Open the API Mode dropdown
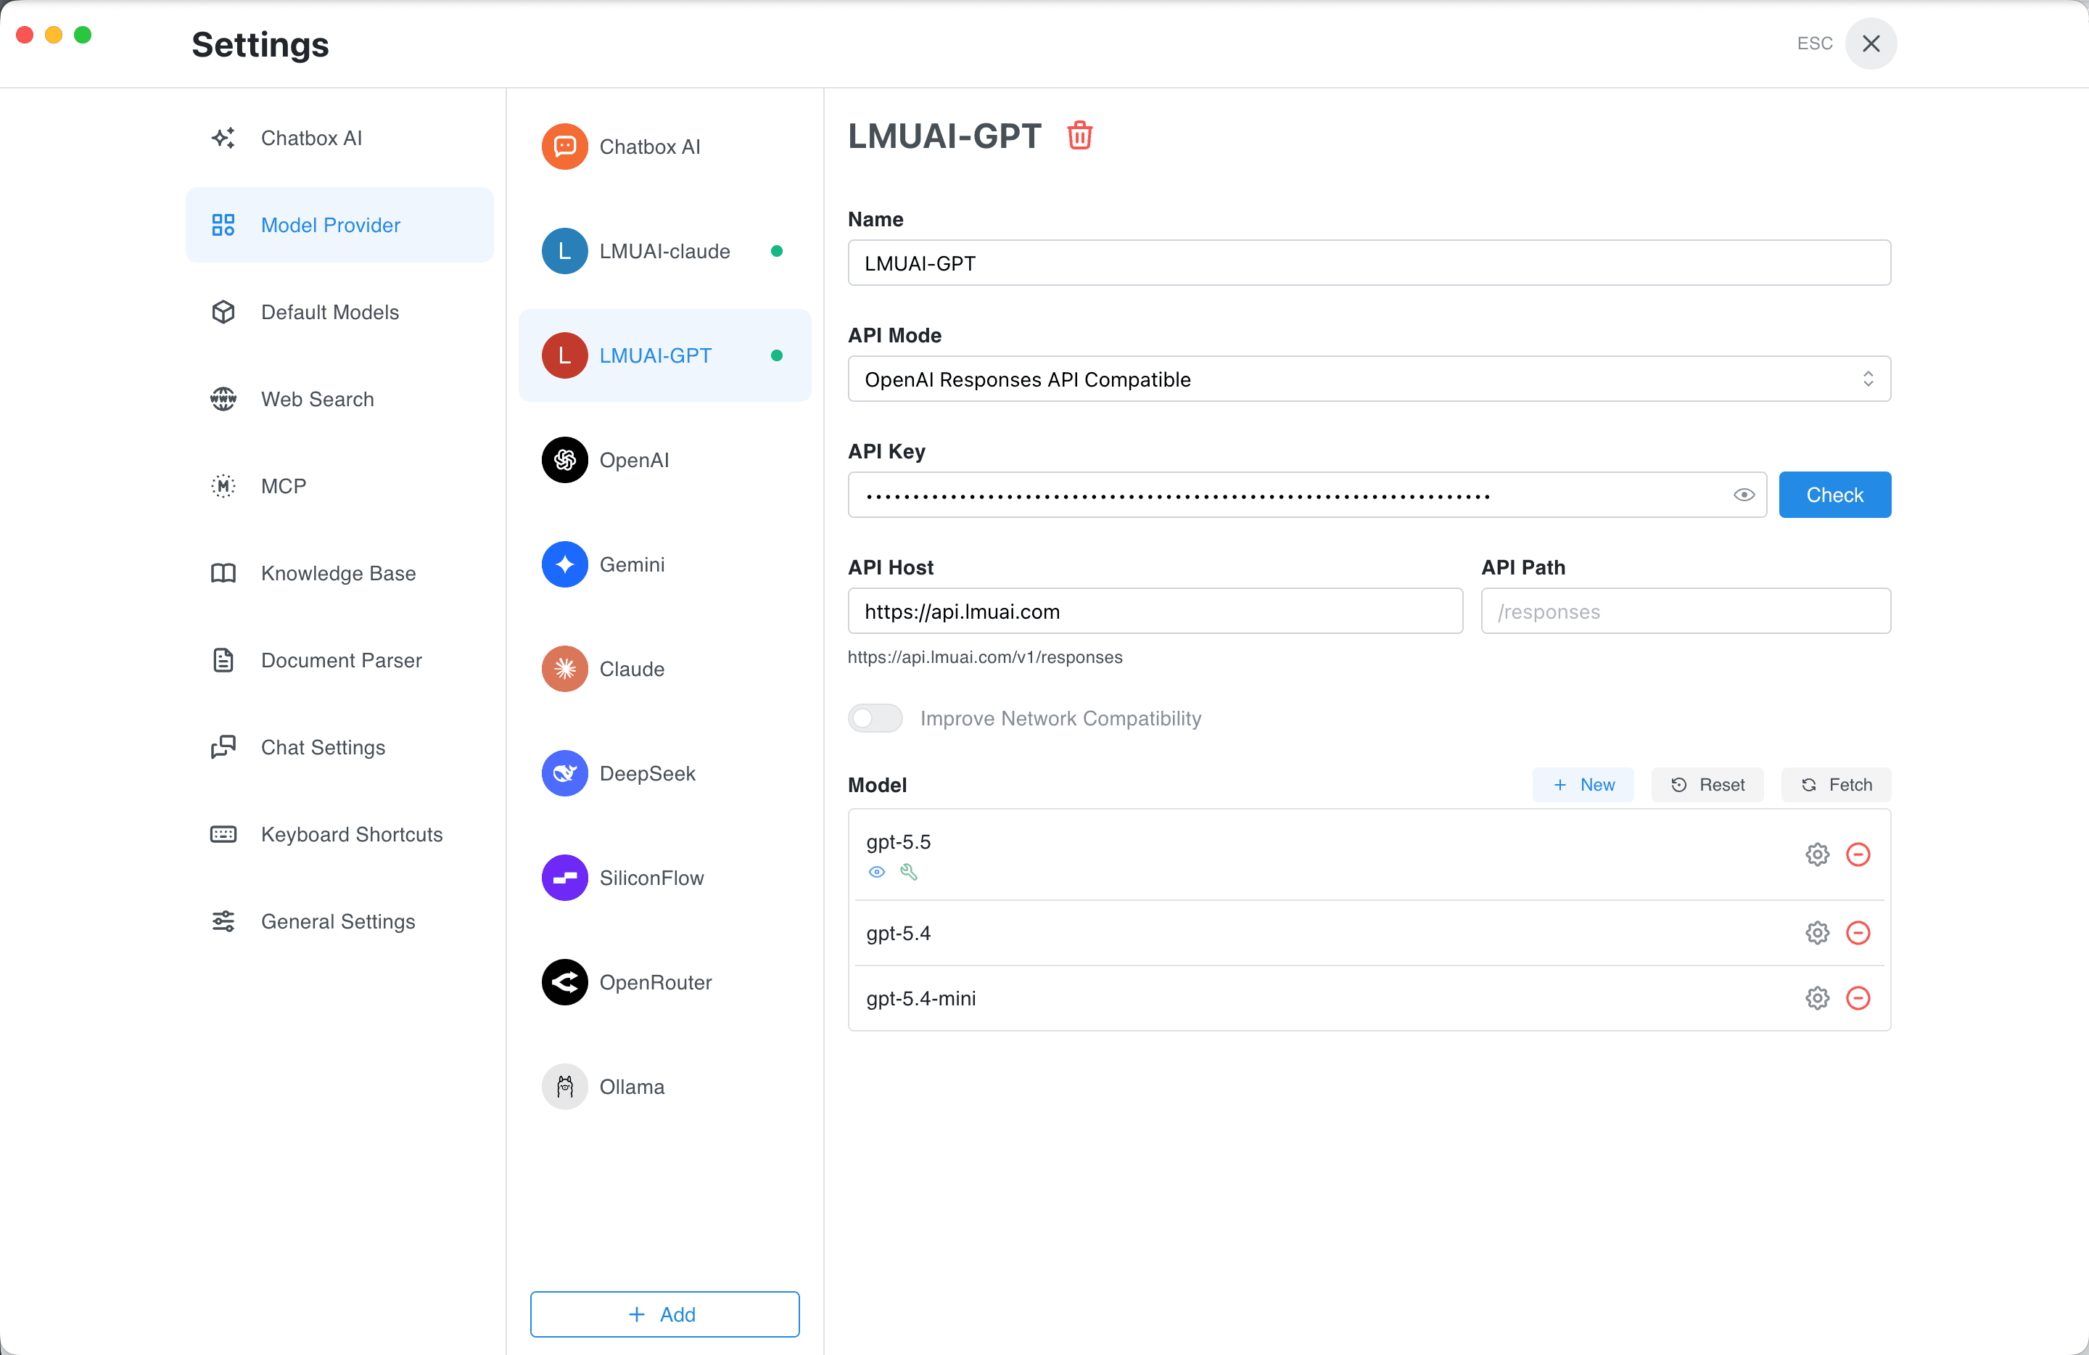This screenshot has width=2089, height=1355. (1369, 379)
